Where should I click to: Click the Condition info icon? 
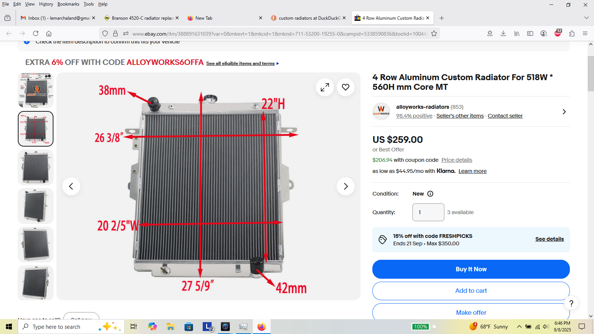pyautogui.click(x=430, y=194)
